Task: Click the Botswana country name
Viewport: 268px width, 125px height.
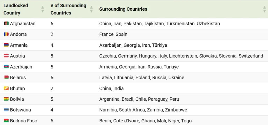Action: pos(20,110)
